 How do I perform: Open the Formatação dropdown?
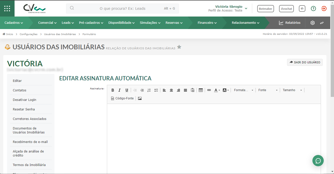243,90
